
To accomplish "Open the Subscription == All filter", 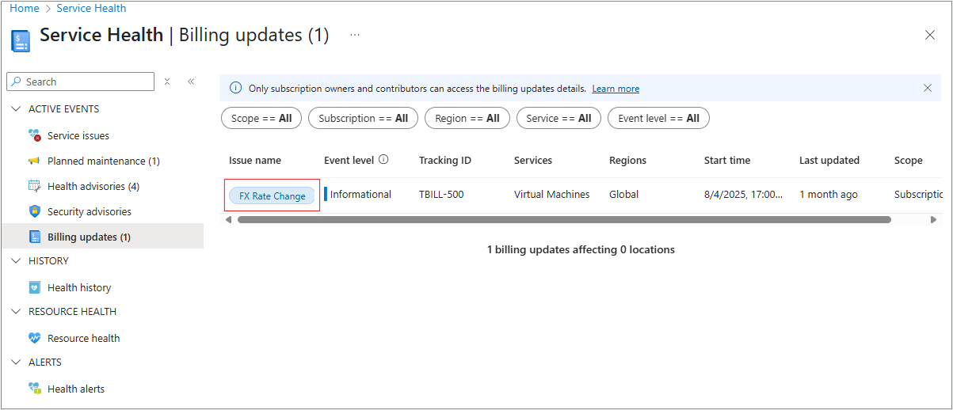I will 364,119.
